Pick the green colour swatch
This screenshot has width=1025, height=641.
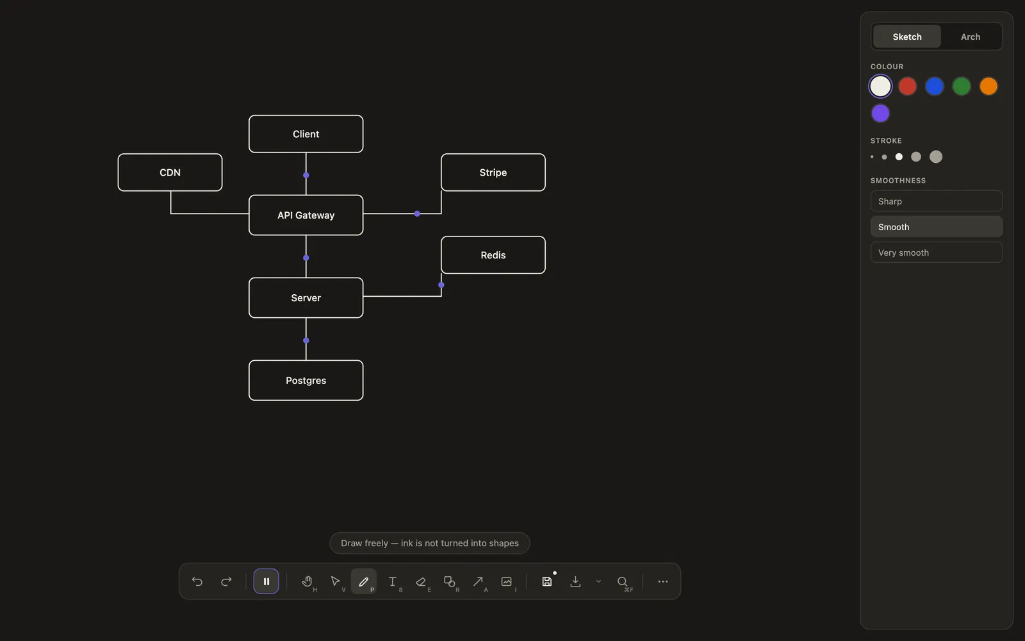[x=962, y=86]
